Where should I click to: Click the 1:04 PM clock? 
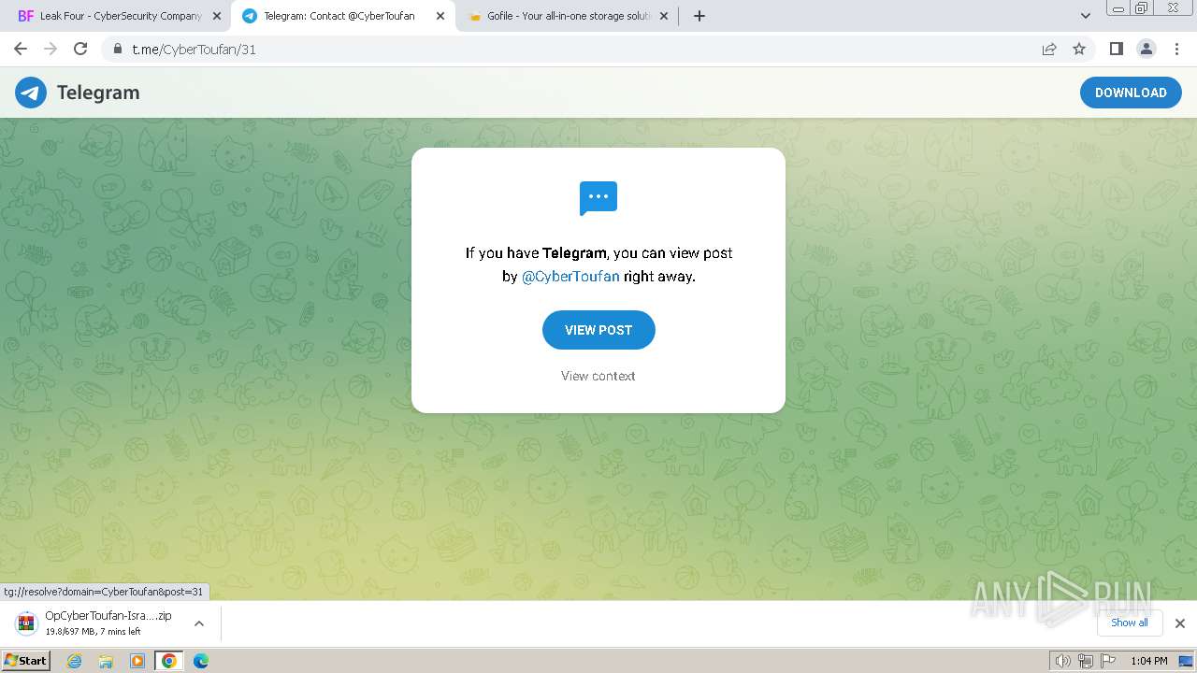coord(1148,661)
